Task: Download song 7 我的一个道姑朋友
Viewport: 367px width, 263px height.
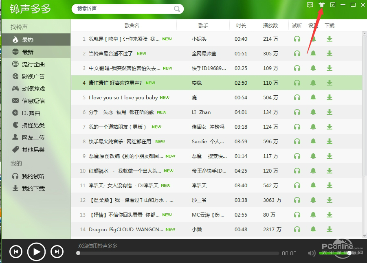Action: [x=330, y=127]
